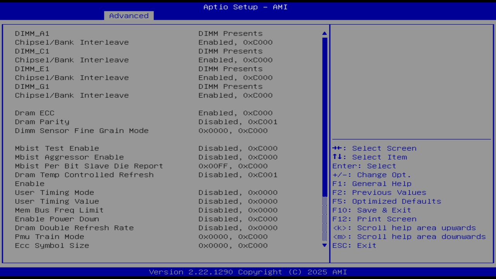
Task: Open the User Timing Mode setting
Action: click(54, 192)
